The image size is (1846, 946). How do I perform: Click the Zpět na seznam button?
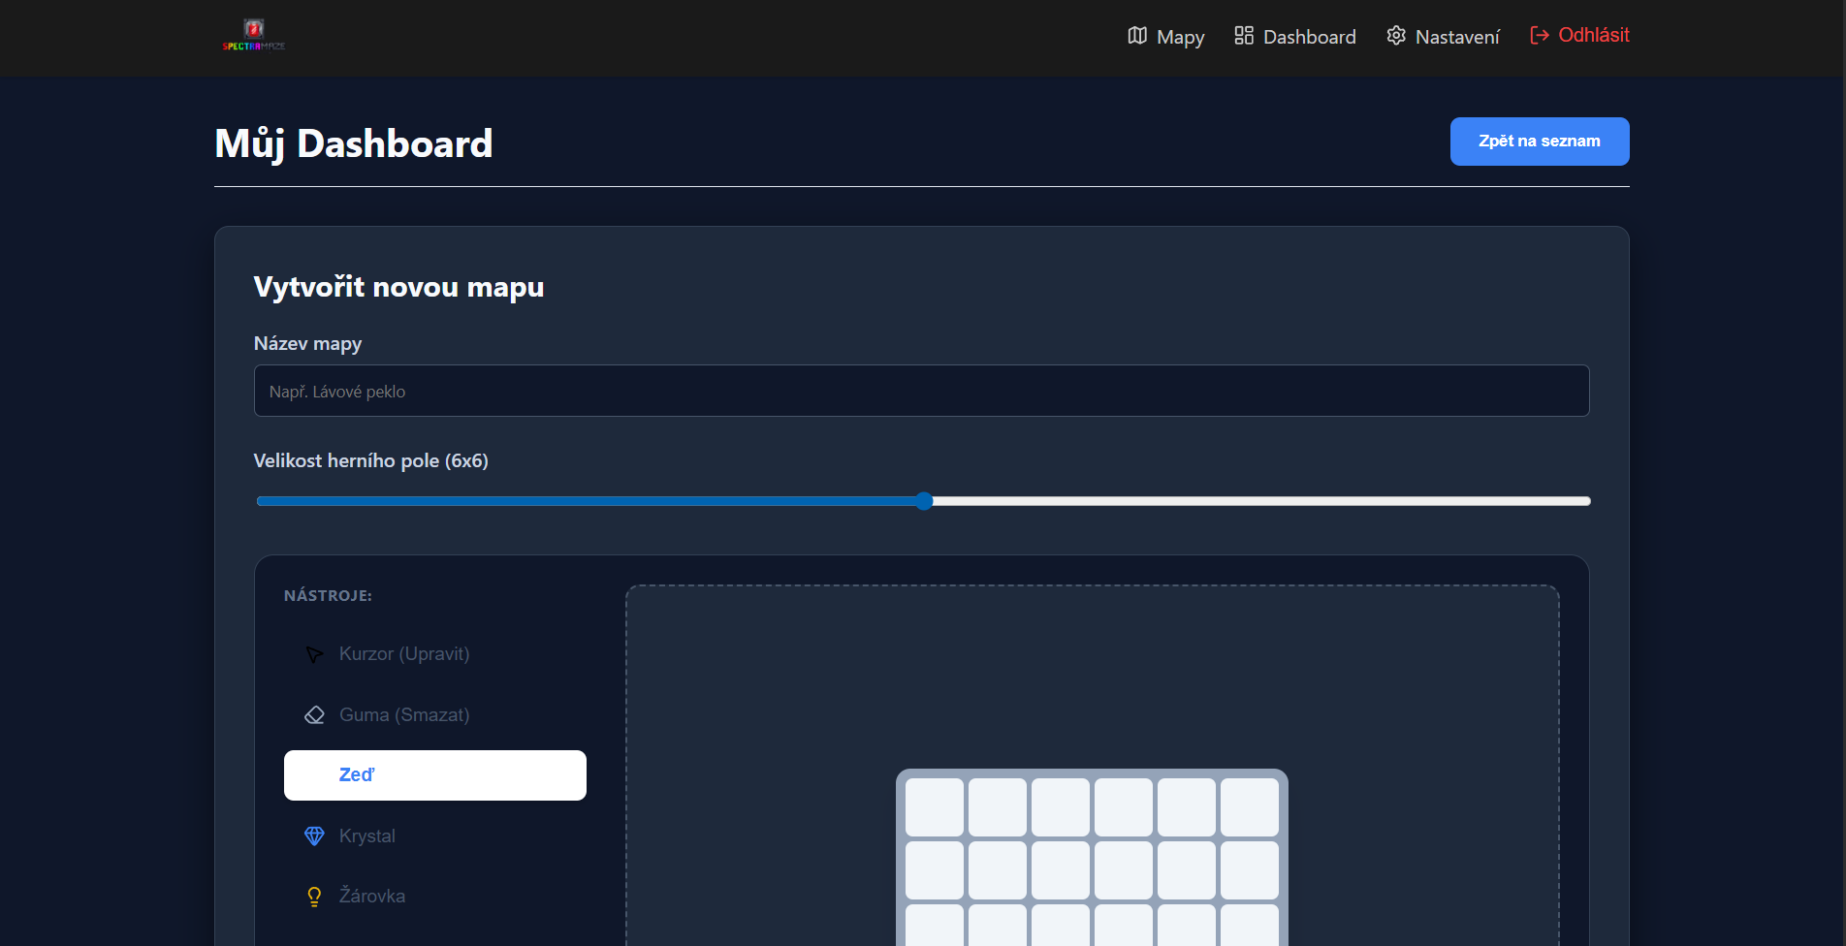(1540, 142)
